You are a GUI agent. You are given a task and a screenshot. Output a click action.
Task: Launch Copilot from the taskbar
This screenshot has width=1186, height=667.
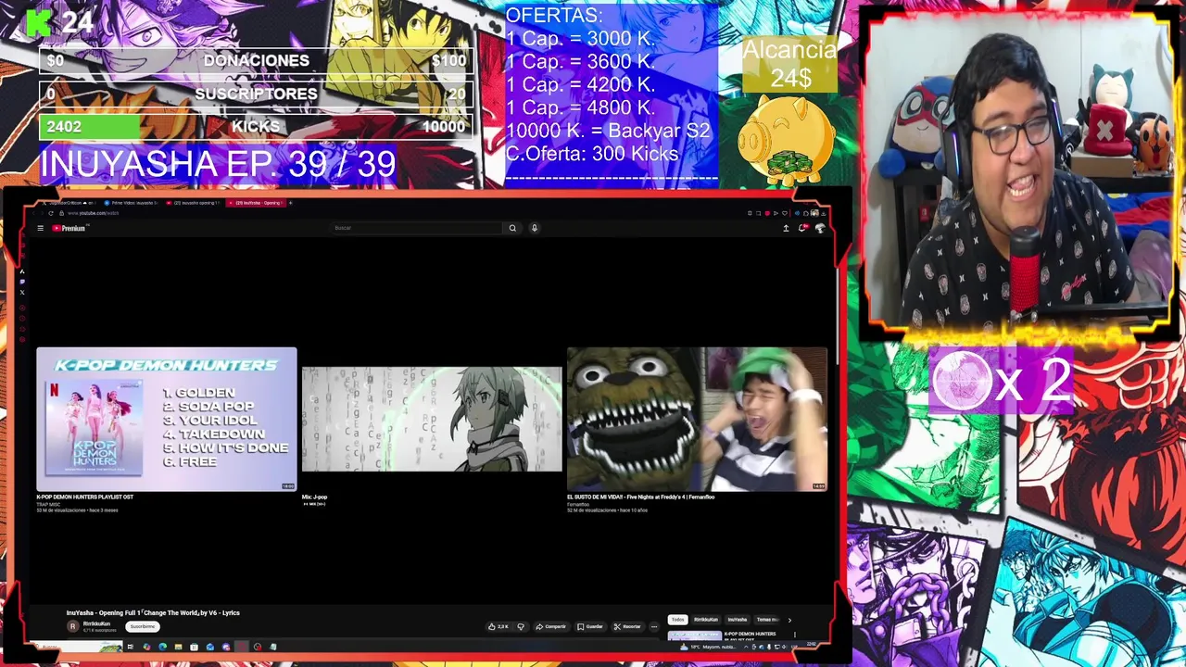coord(146,647)
